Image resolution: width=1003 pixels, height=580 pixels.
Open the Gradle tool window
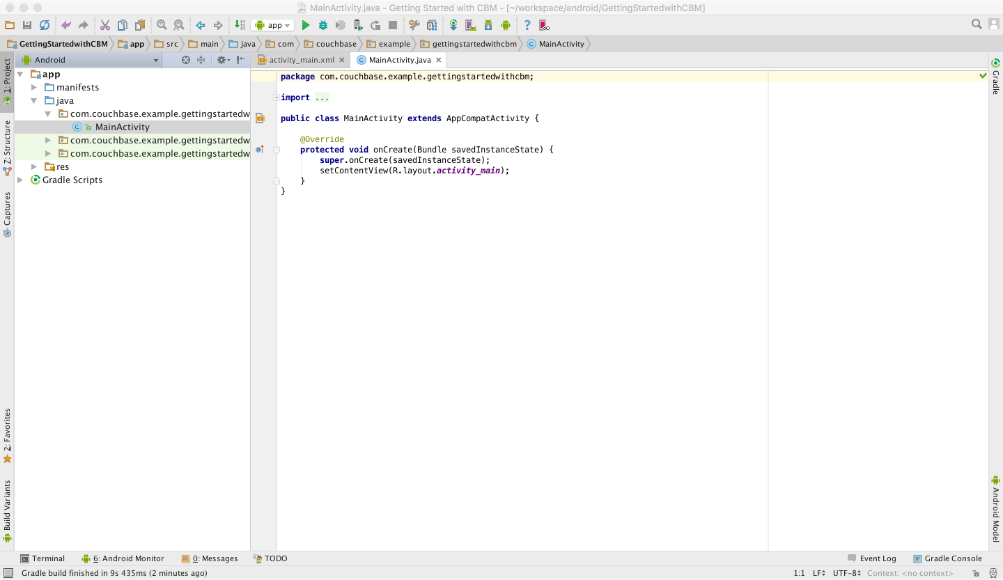996,83
